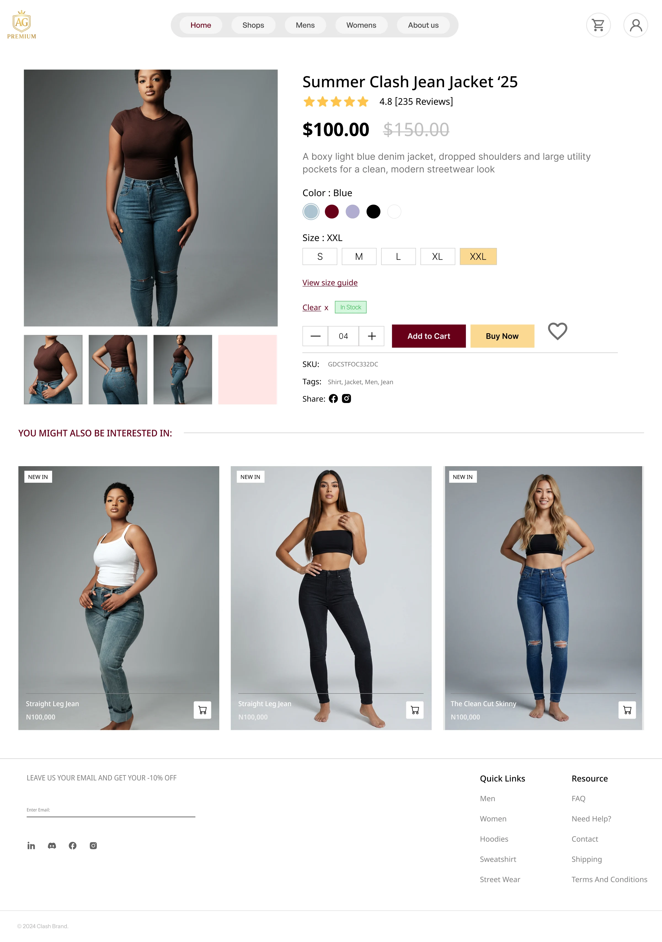Viewport: 662px width, 942px height.
Task: Click the Enter Email input field
Action: tap(111, 810)
